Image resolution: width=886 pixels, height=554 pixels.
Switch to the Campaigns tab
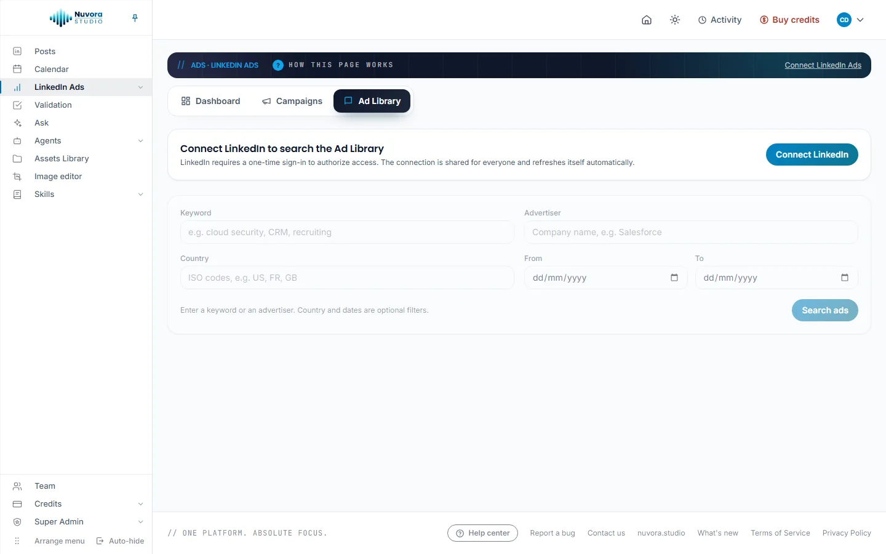[292, 101]
